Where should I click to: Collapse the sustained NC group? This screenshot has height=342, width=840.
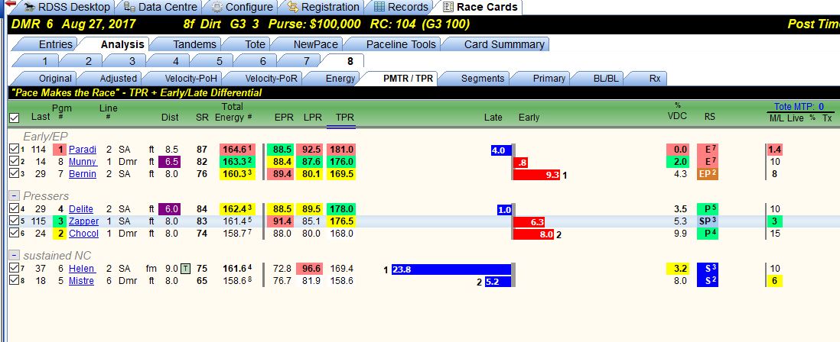click(15, 256)
